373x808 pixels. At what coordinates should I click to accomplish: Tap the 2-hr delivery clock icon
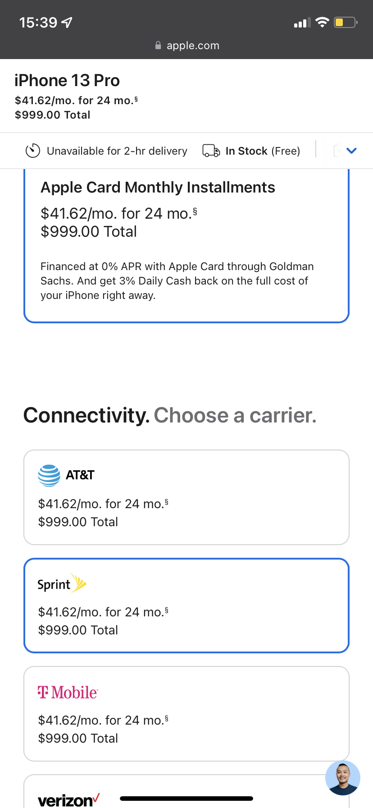(x=33, y=151)
